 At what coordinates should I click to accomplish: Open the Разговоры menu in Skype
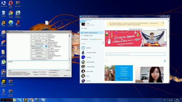[x=94, y=19]
